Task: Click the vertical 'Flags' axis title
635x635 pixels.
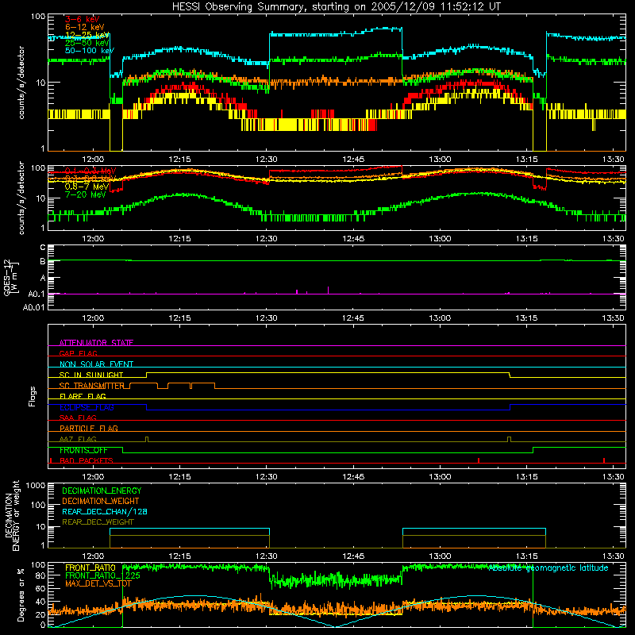Action: (x=33, y=396)
